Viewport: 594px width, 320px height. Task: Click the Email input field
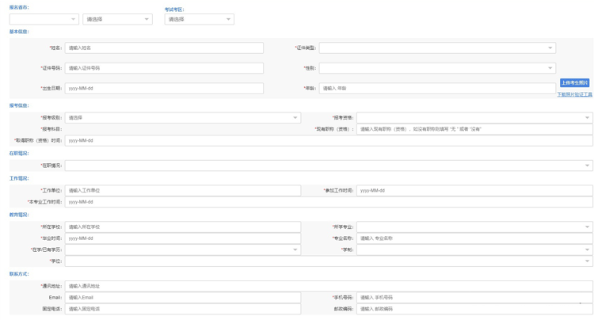[x=182, y=298]
